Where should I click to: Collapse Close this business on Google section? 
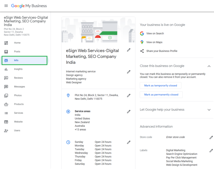pyautogui.click(x=209, y=66)
